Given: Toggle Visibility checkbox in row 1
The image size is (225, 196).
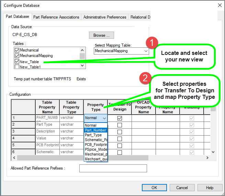Looking at the screenshot, I should click(x=192, y=118).
